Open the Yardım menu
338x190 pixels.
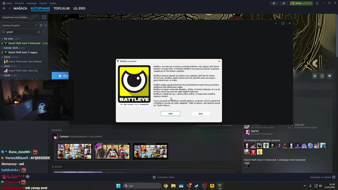(x=53, y=3)
